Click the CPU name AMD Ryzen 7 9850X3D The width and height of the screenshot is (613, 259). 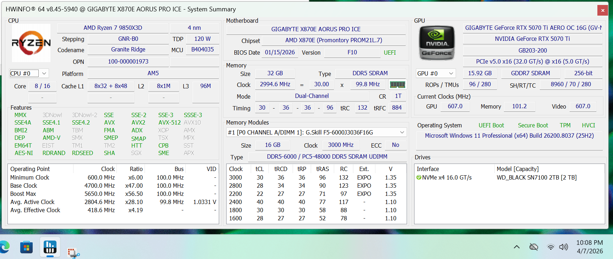(x=113, y=28)
